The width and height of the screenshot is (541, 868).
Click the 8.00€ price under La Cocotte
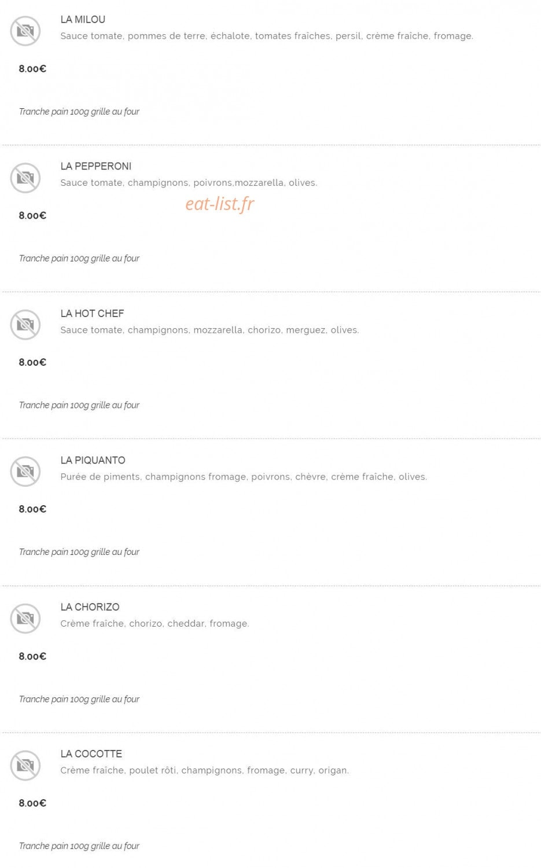[32, 803]
